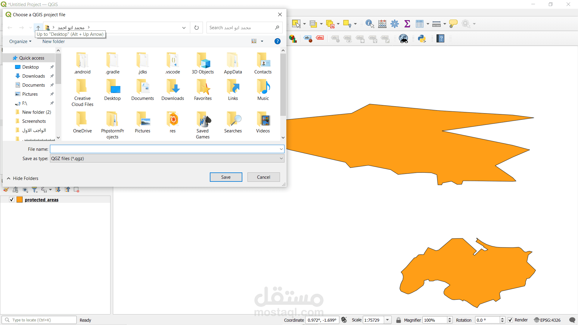Click the add group icon in Layers panel
The height and width of the screenshot is (325, 578).
tap(15, 190)
